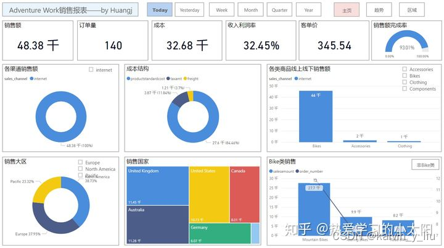
Task: Check the North America slicer checkbox
Action: (x=80, y=168)
